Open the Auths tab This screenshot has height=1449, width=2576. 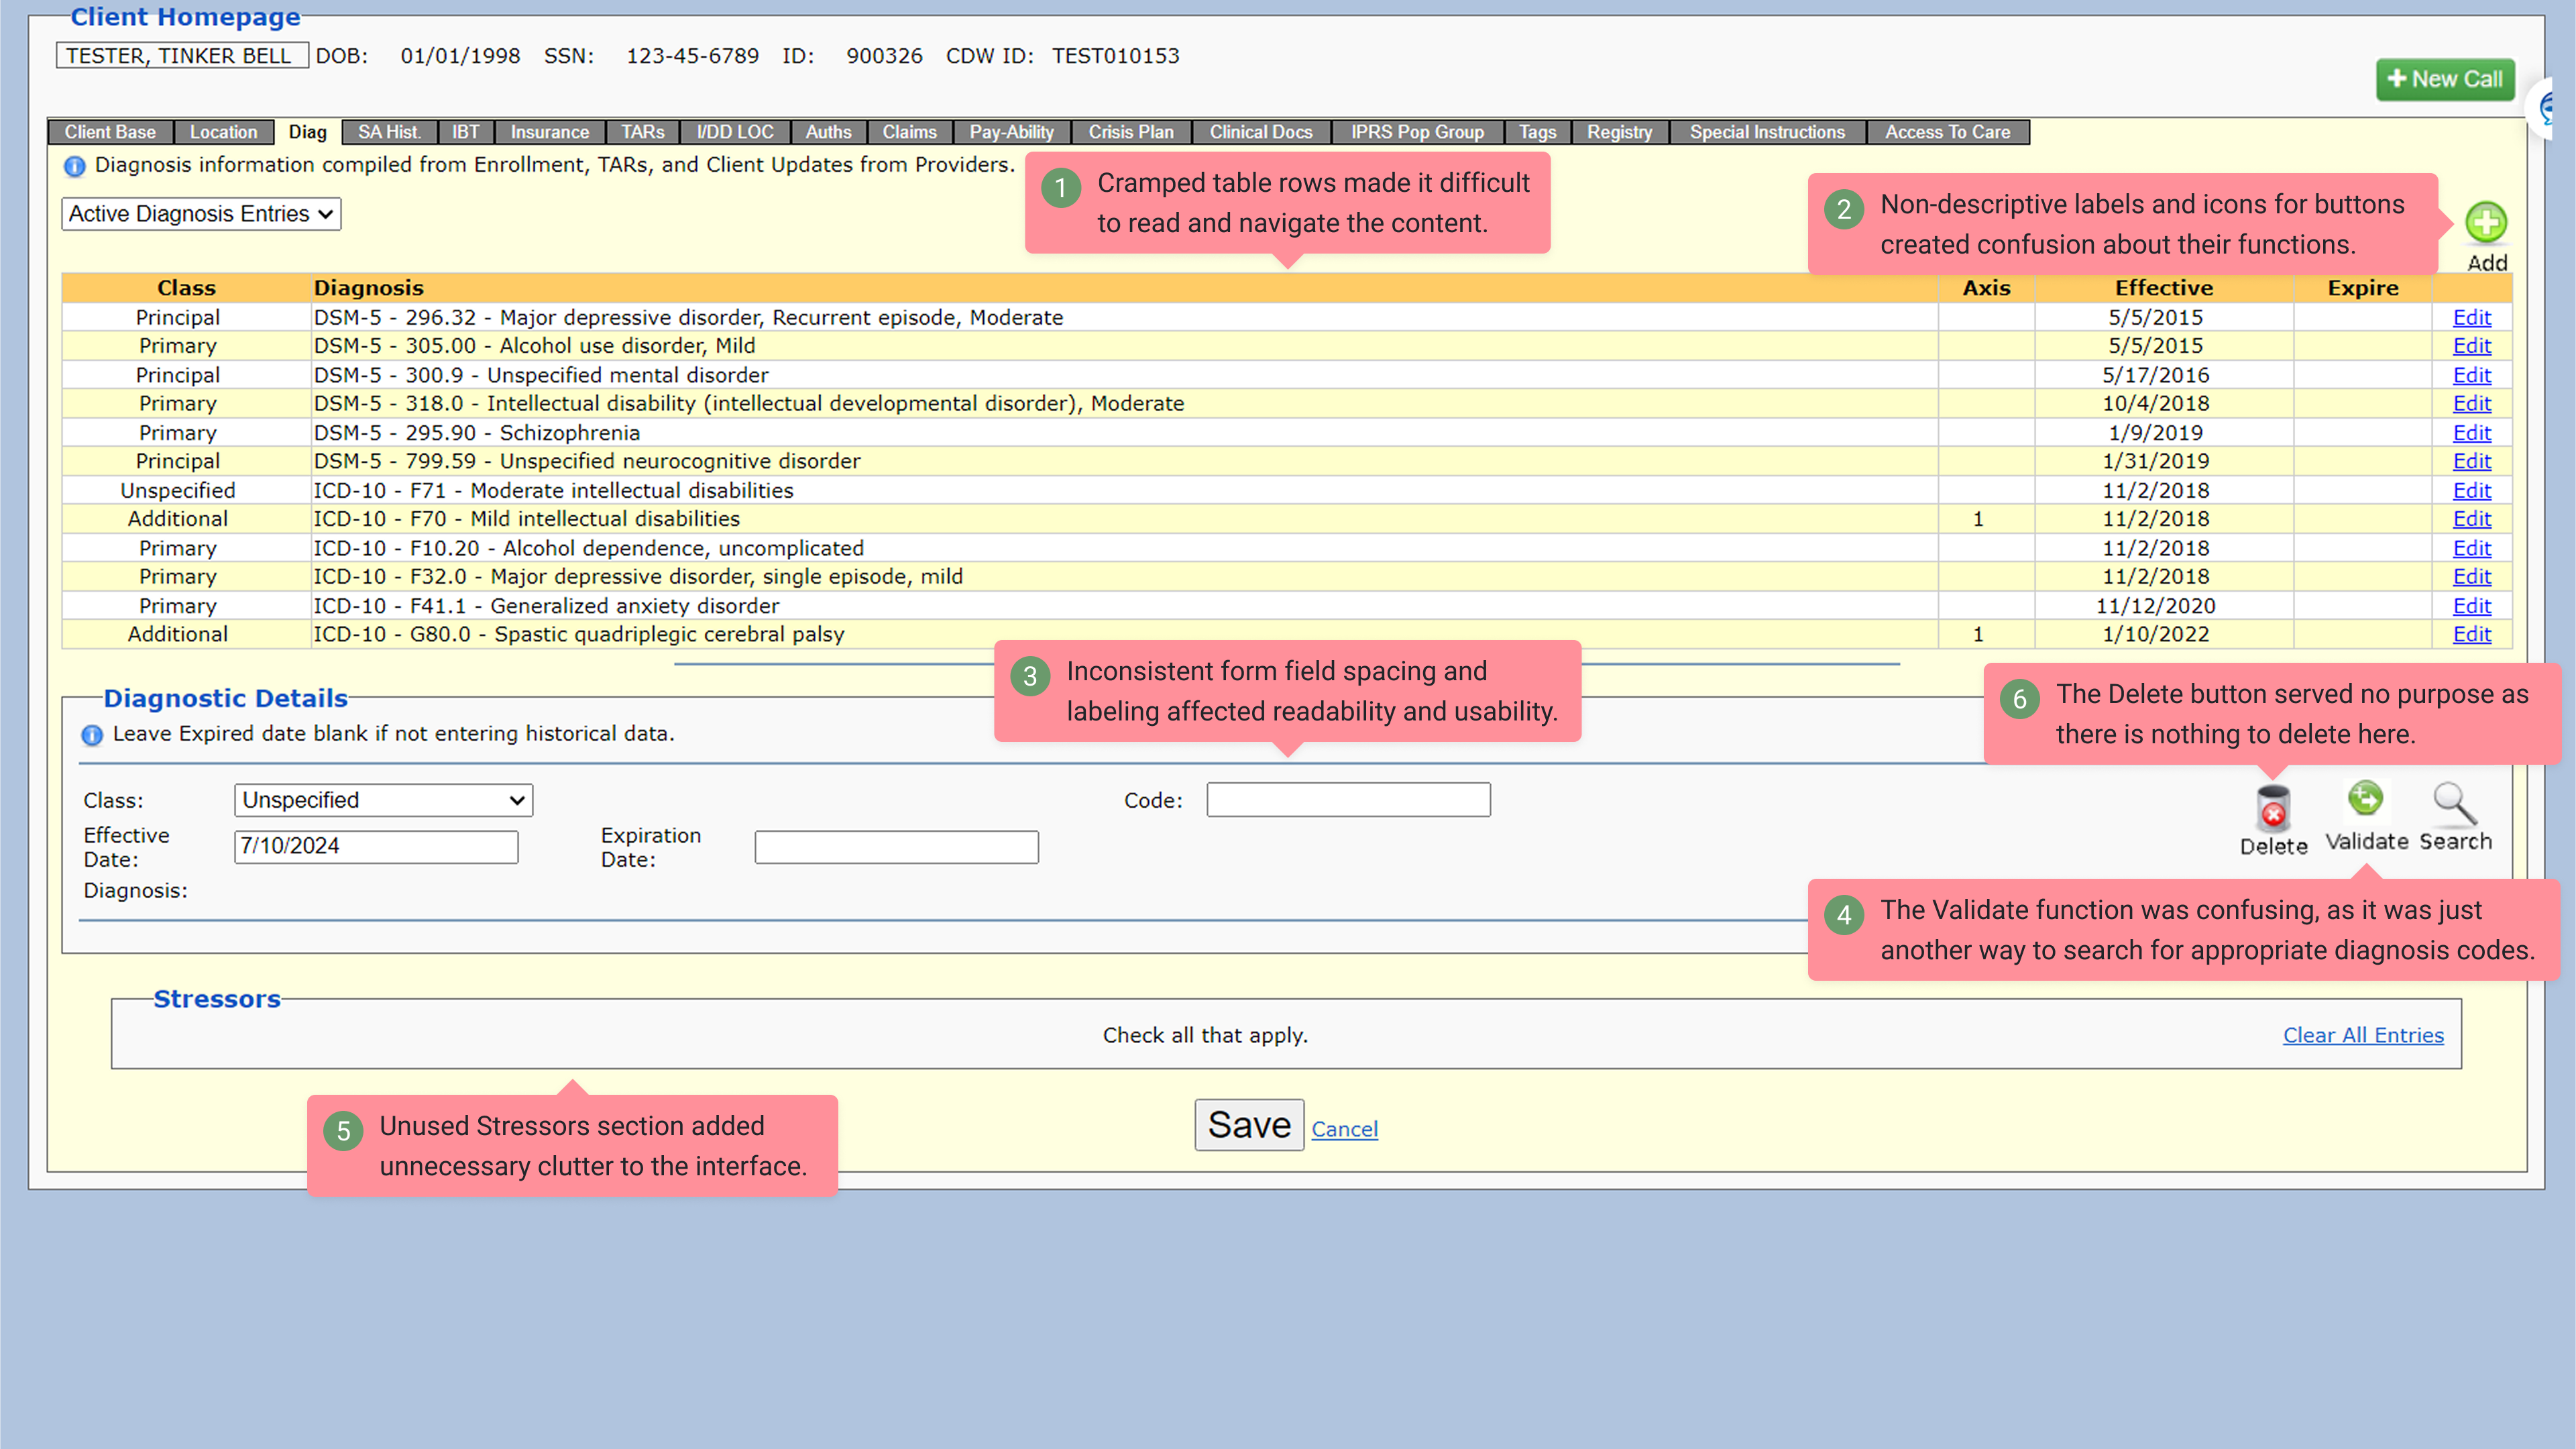pos(828,132)
